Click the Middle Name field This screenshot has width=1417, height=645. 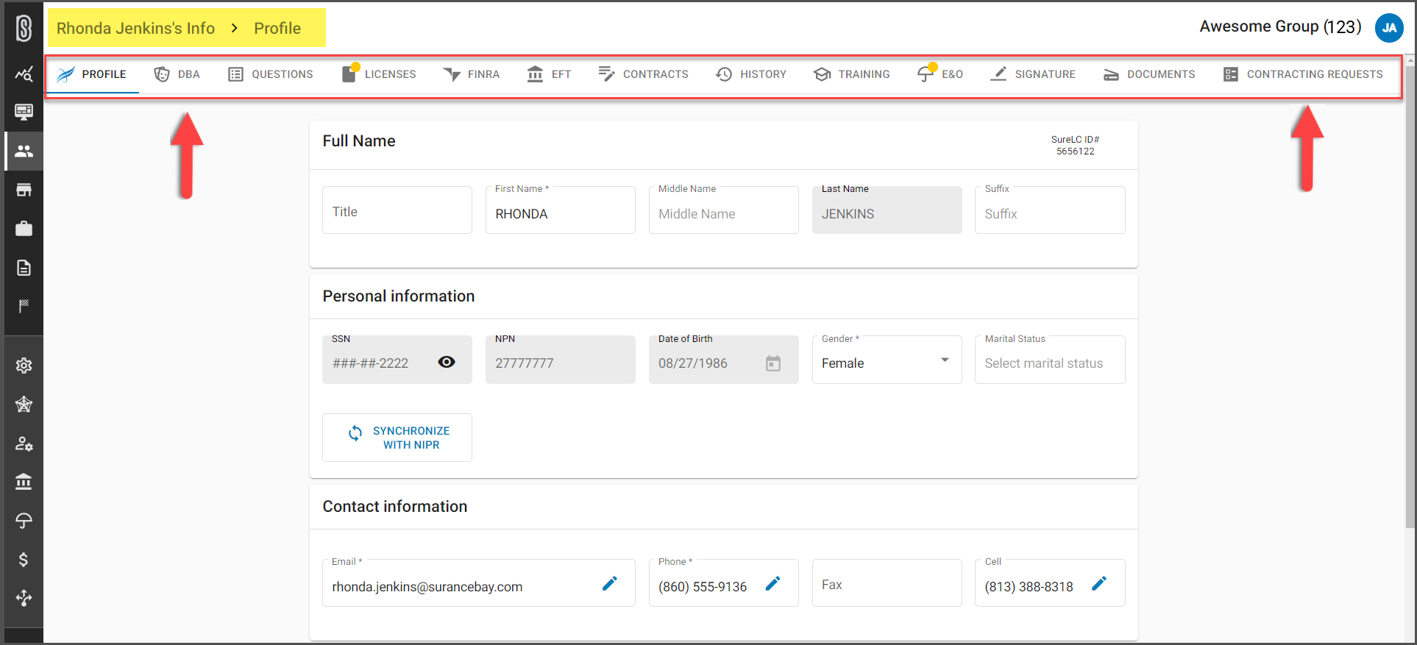(724, 210)
